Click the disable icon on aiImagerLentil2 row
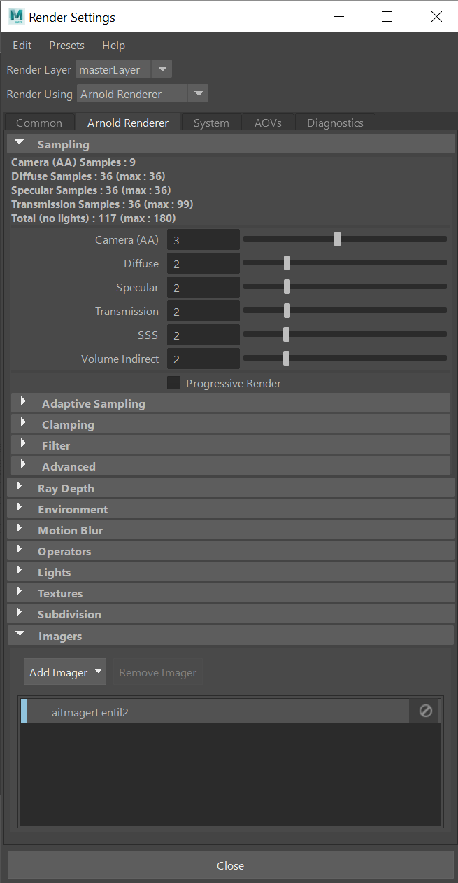 pyautogui.click(x=425, y=711)
